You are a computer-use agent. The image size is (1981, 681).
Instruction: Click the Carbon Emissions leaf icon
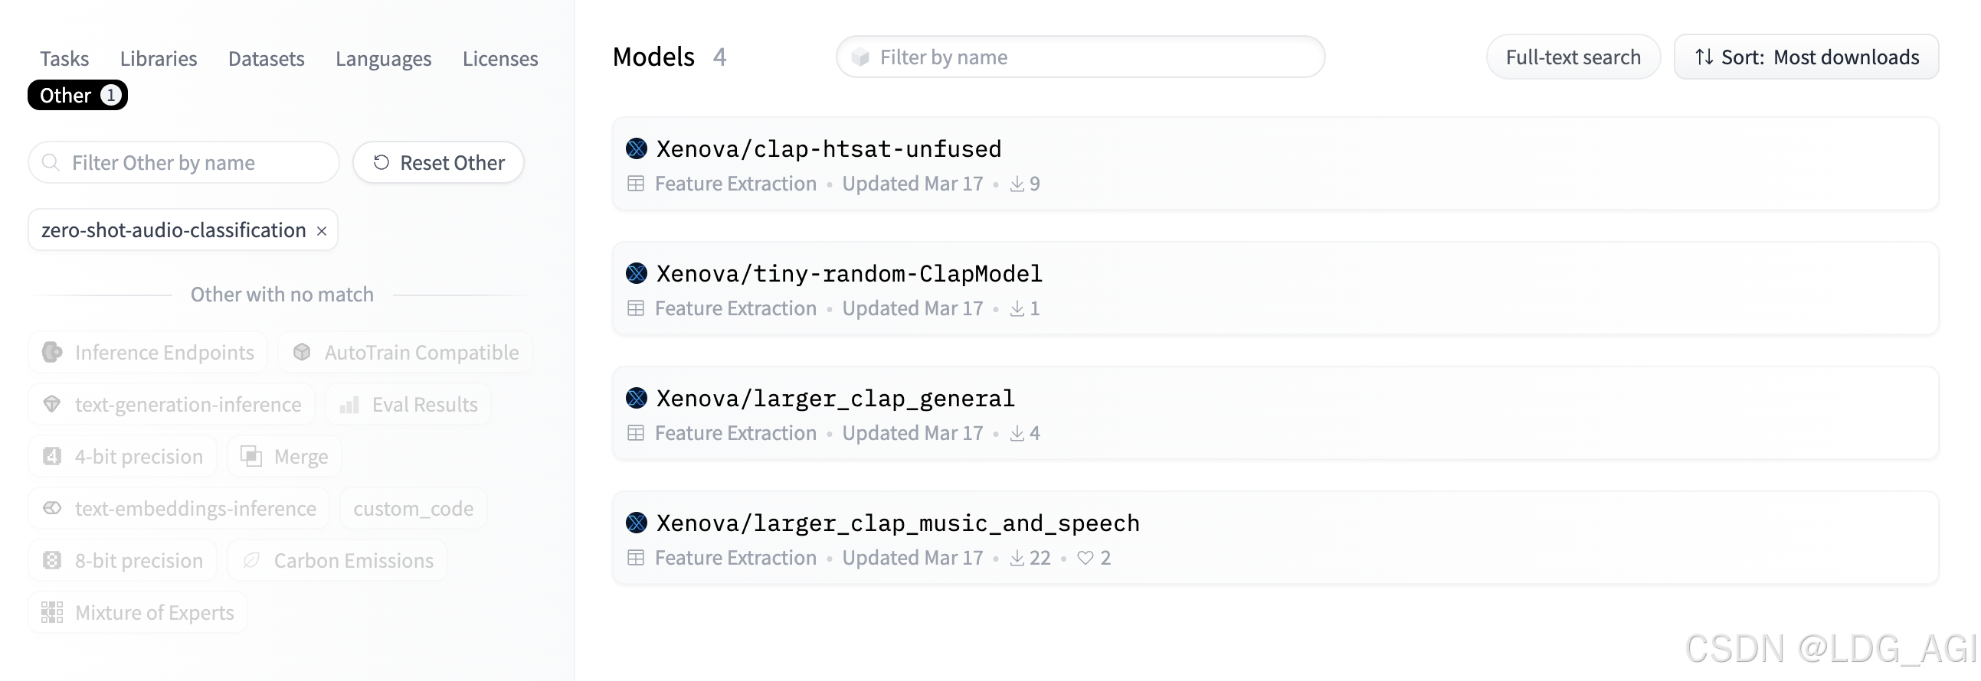coord(251,560)
